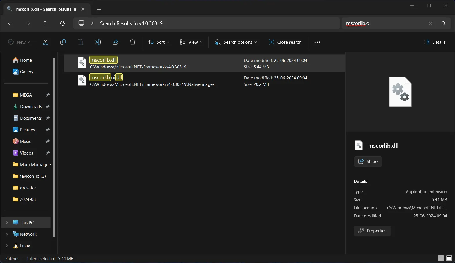Run search with magnifier icon
455x263 pixels.
(443, 23)
